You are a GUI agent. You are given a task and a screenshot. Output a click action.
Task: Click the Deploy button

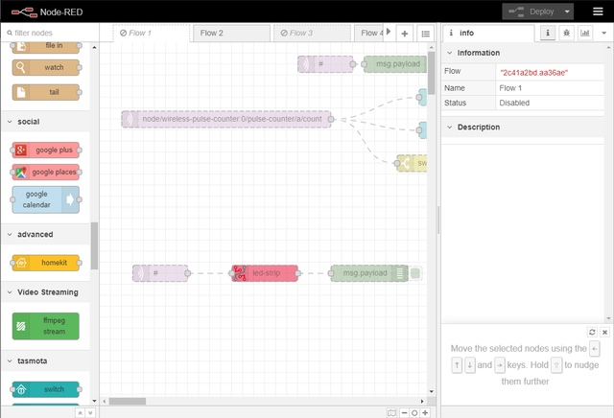(532, 12)
